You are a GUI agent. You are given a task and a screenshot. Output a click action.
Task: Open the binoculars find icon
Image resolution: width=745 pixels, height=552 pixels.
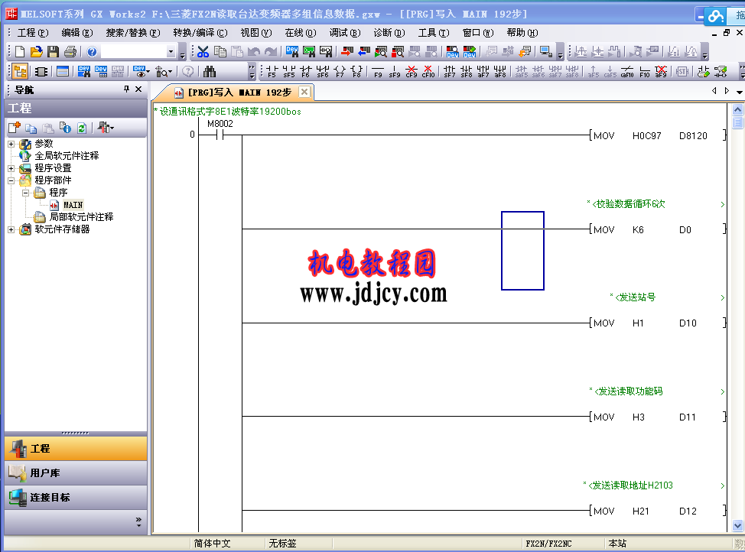(x=210, y=72)
